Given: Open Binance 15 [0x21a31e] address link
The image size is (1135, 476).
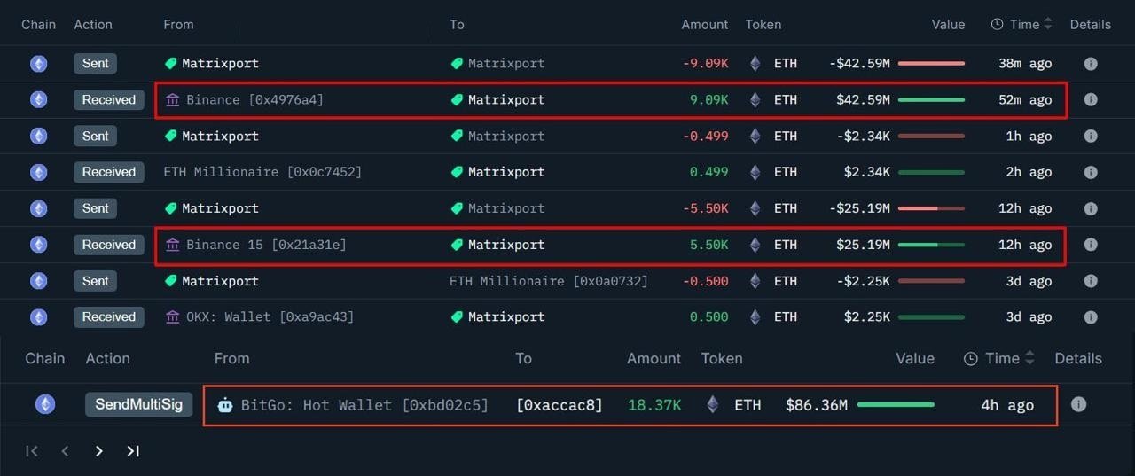Looking at the screenshot, I should coord(266,245).
